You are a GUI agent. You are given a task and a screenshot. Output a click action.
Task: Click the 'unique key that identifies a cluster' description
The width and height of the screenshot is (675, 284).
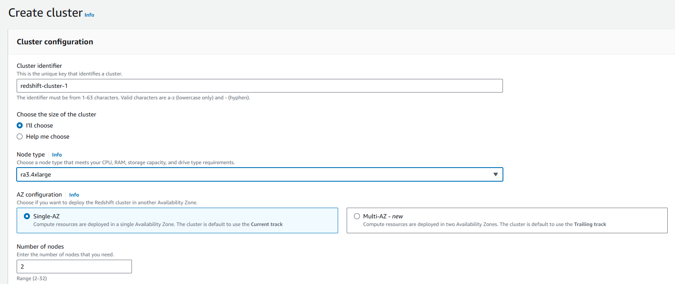point(69,74)
